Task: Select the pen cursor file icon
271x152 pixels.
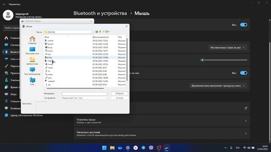Action: pos(46,78)
